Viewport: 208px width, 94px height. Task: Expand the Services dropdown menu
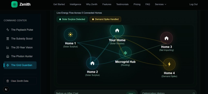point(161,4)
